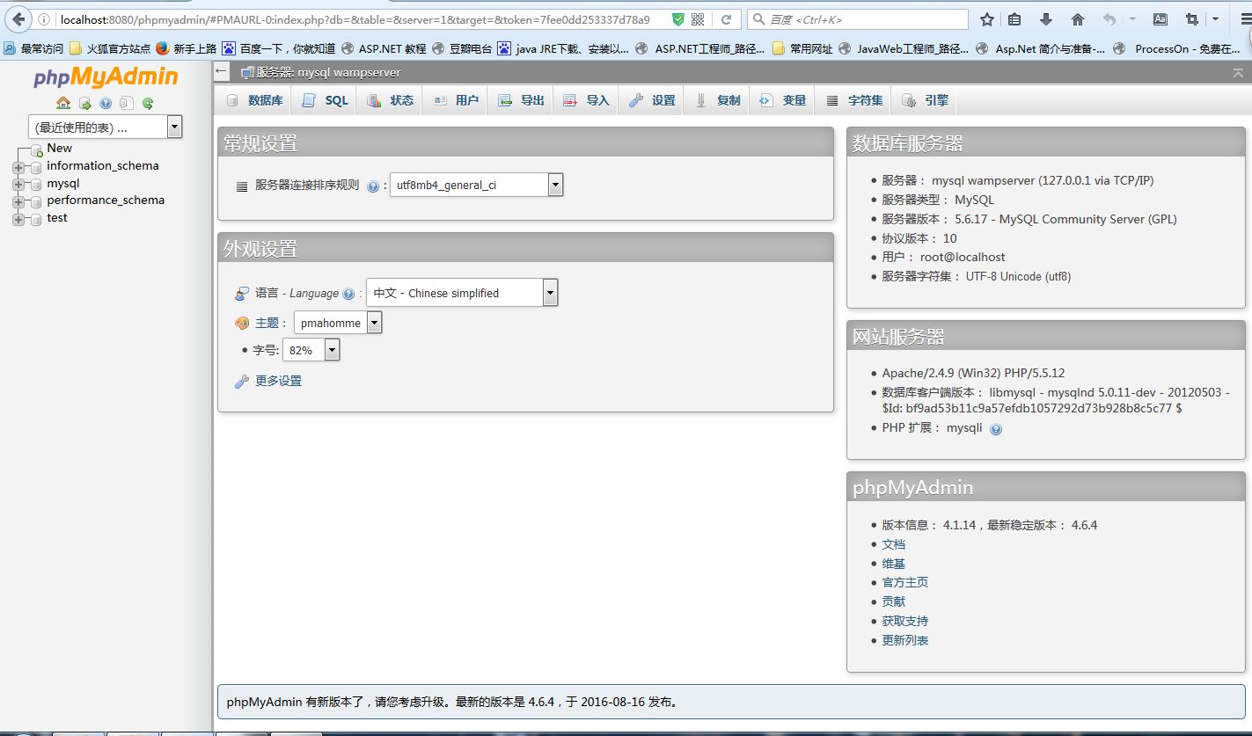Select the test database name in tree
This screenshot has width=1252, height=736.
57,218
